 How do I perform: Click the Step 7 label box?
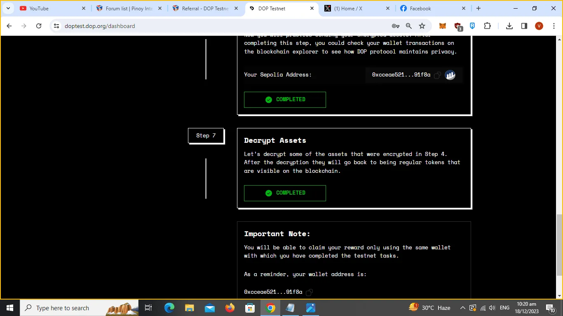click(206, 136)
